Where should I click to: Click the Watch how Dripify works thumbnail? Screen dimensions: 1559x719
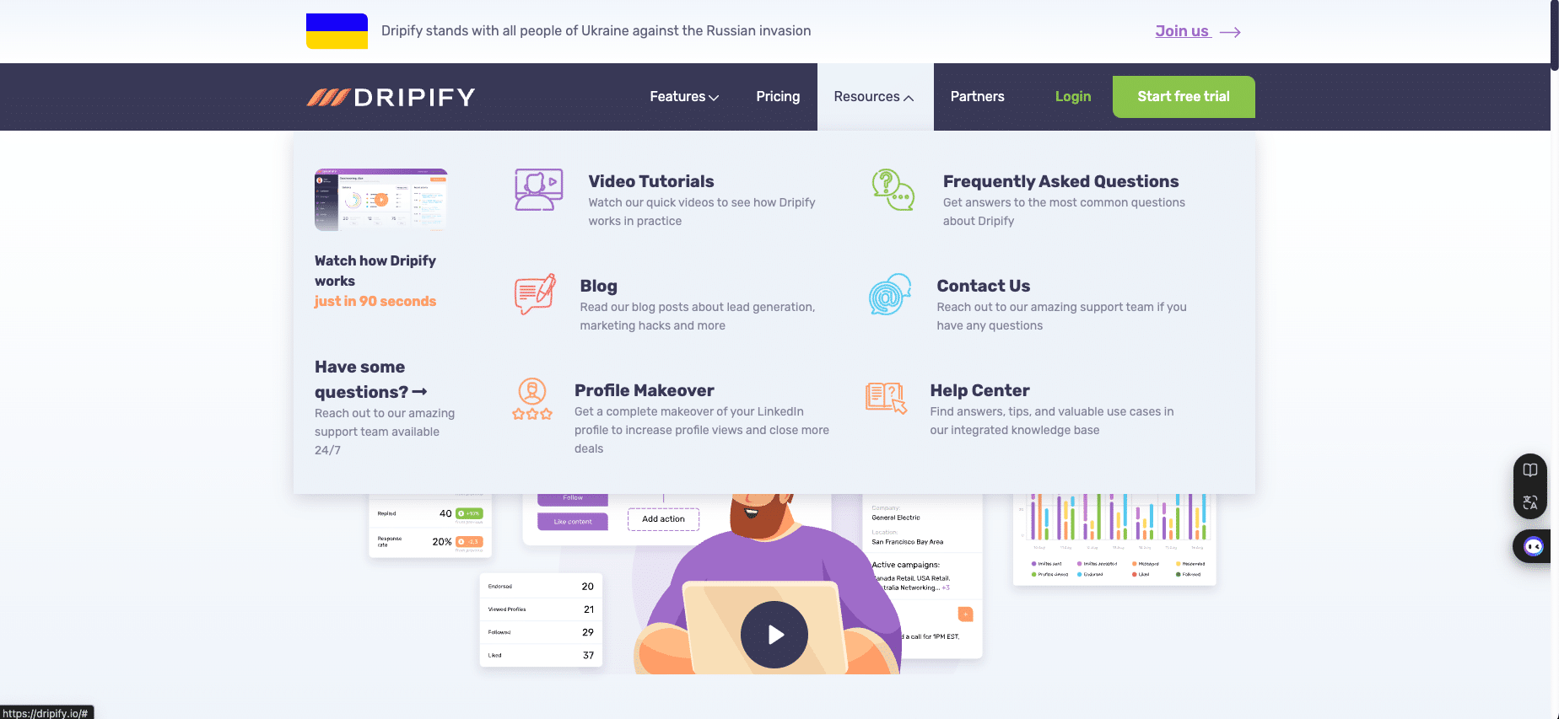tap(381, 200)
